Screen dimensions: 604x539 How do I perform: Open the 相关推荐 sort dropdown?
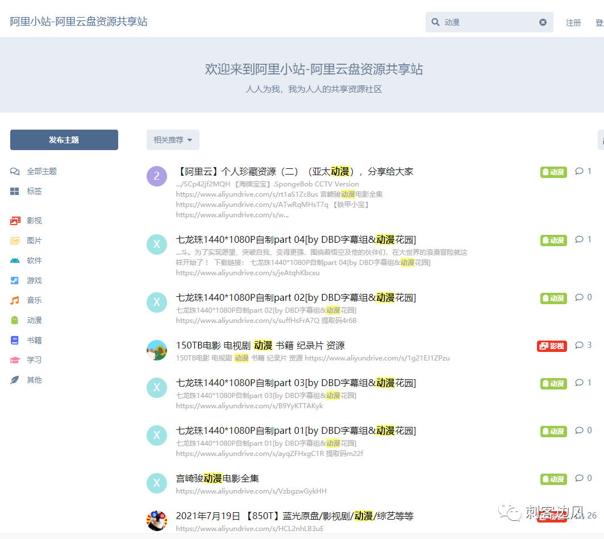pos(173,140)
